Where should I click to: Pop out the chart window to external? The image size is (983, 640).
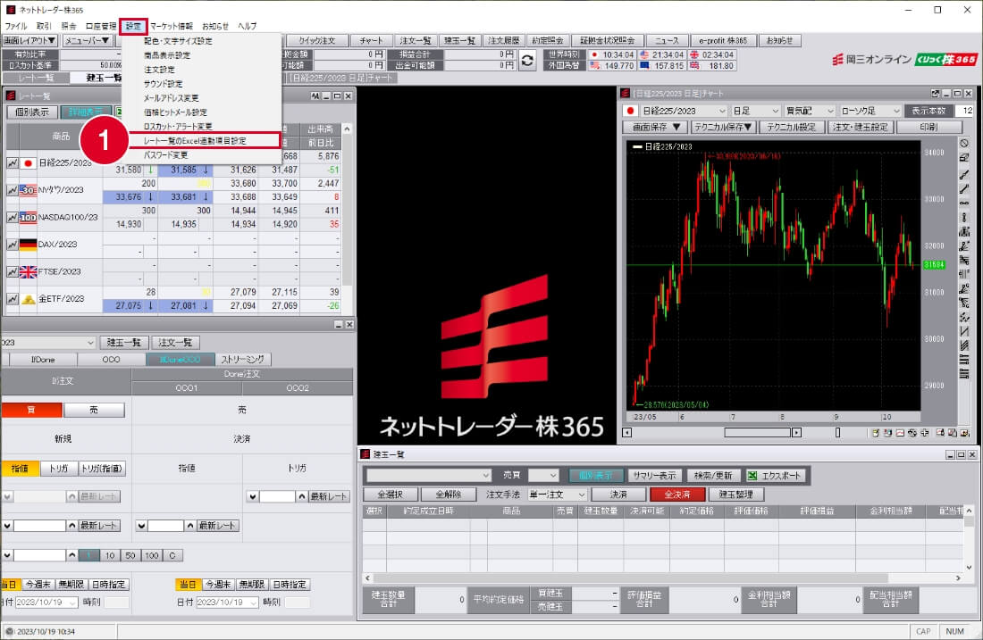pos(936,94)
